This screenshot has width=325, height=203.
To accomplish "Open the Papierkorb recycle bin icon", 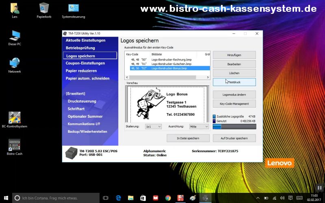I will click(x=44, y=10).
